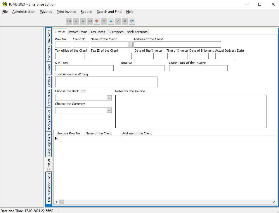Post changes with the checkmark icon
Viewport: 279px width, 213px height.
point(118,21)
